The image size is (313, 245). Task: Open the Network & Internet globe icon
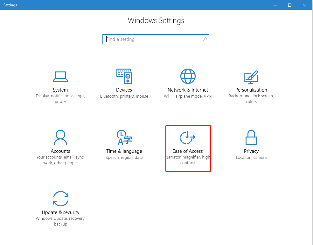coord(188,77)
